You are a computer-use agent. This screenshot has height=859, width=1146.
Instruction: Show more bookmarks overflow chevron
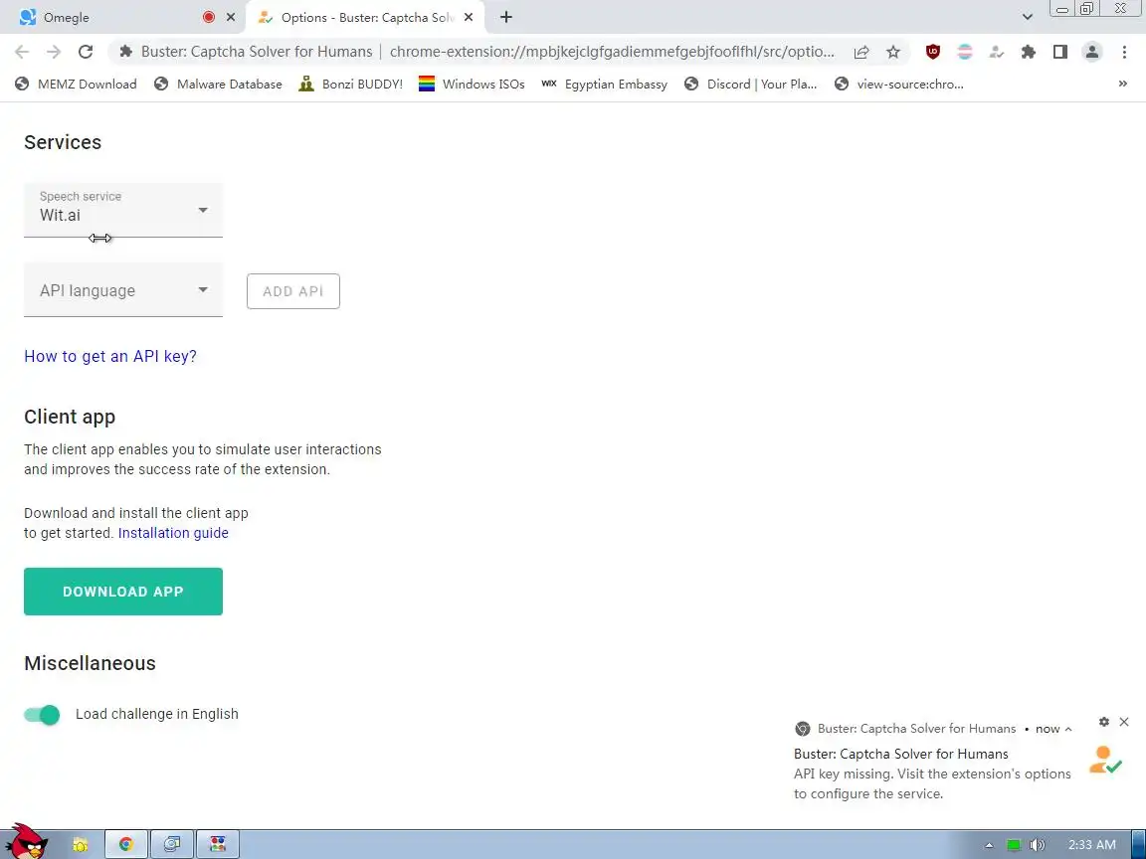[1122, 84]
